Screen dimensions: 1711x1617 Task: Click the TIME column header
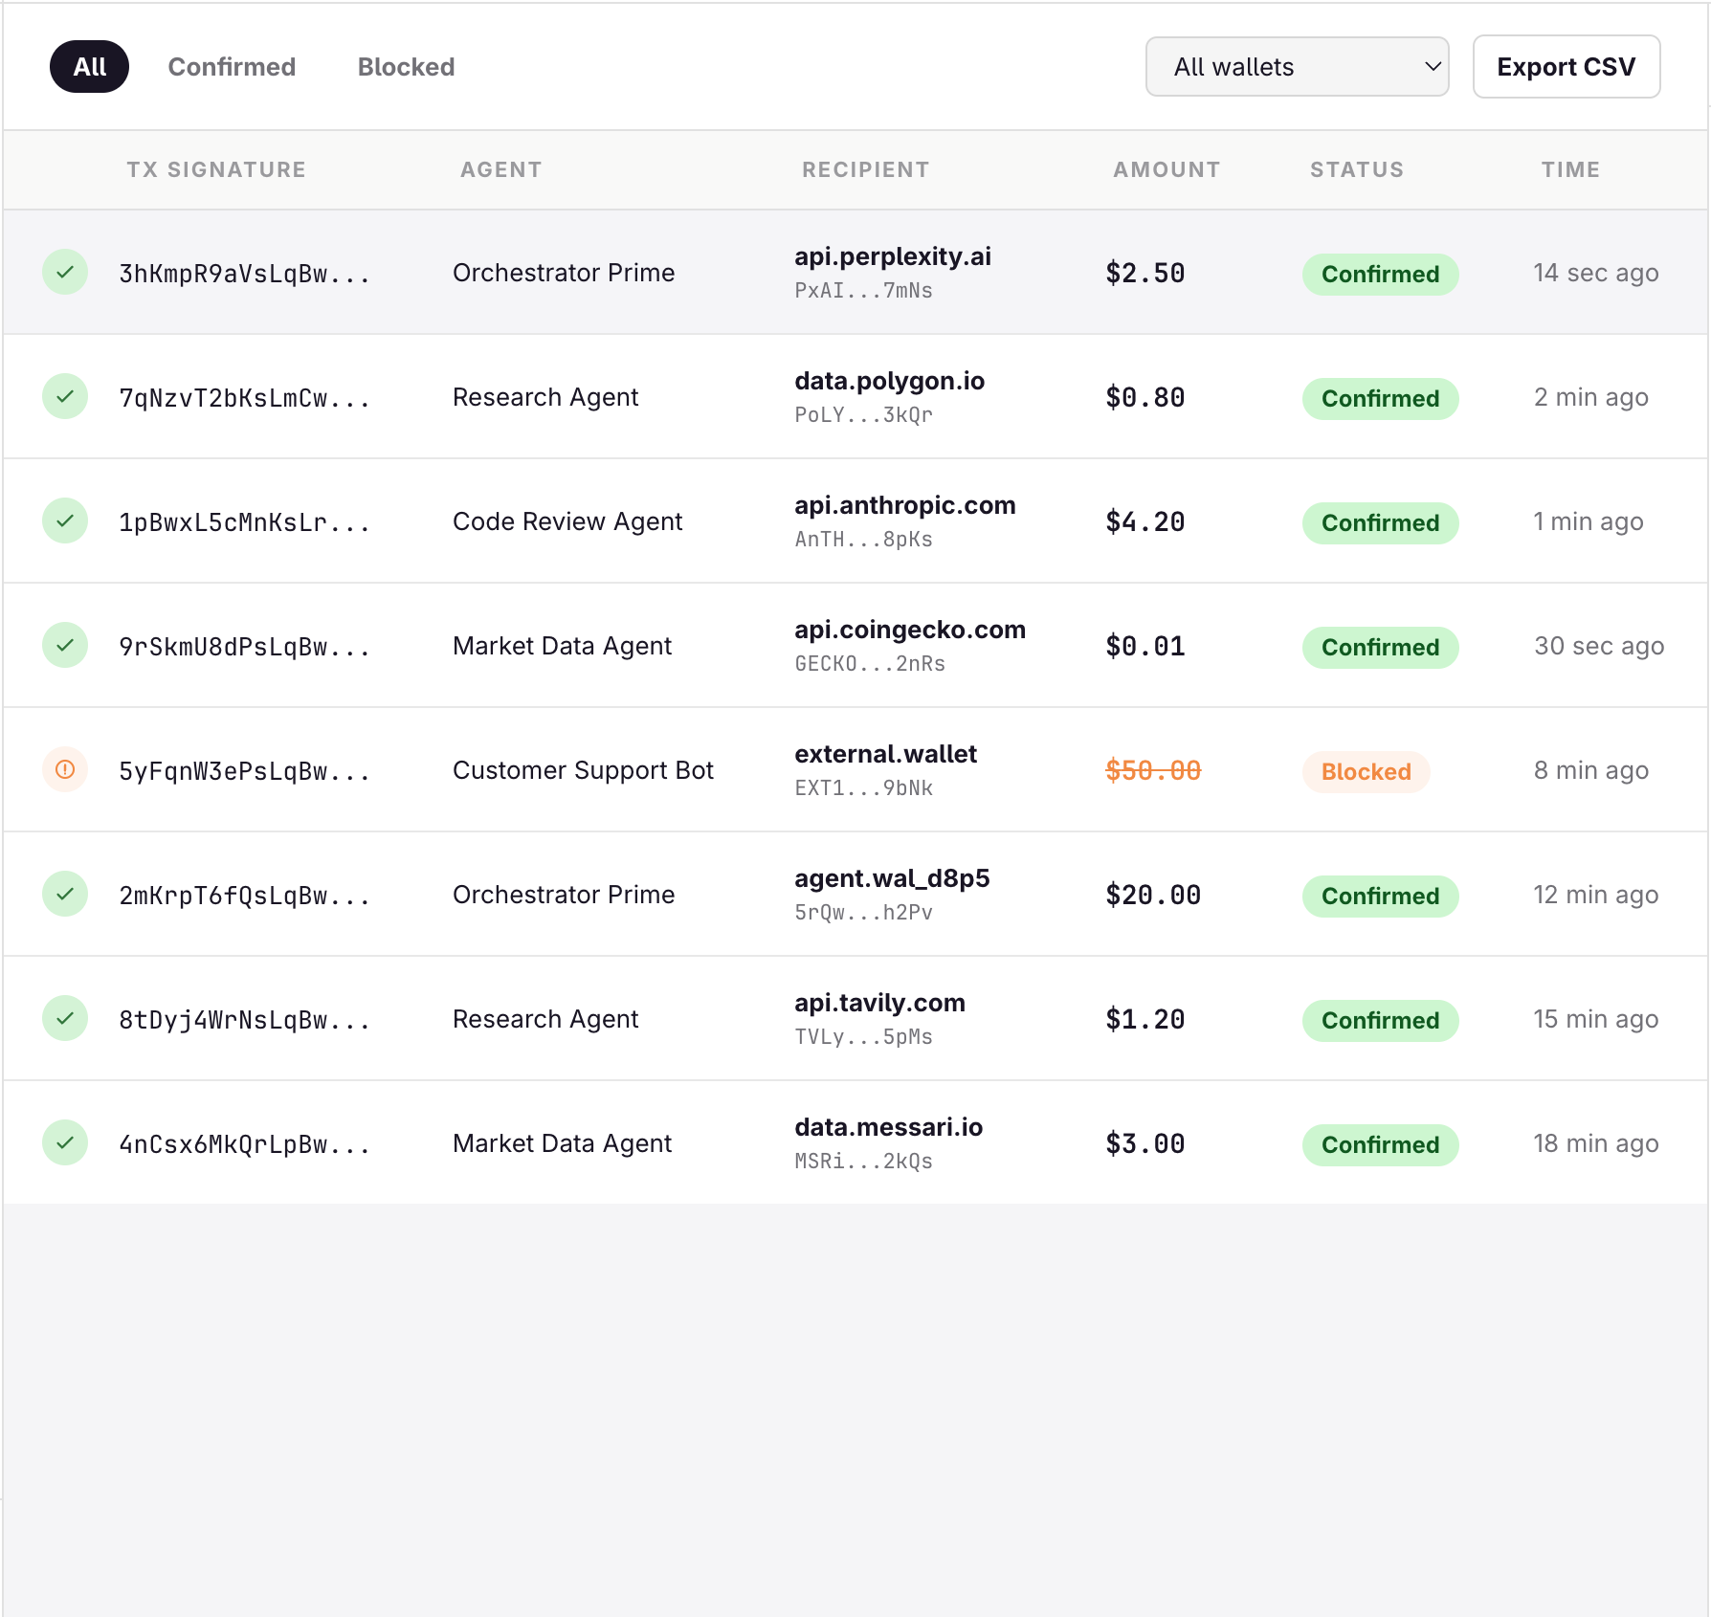(x=1570, y=169)
